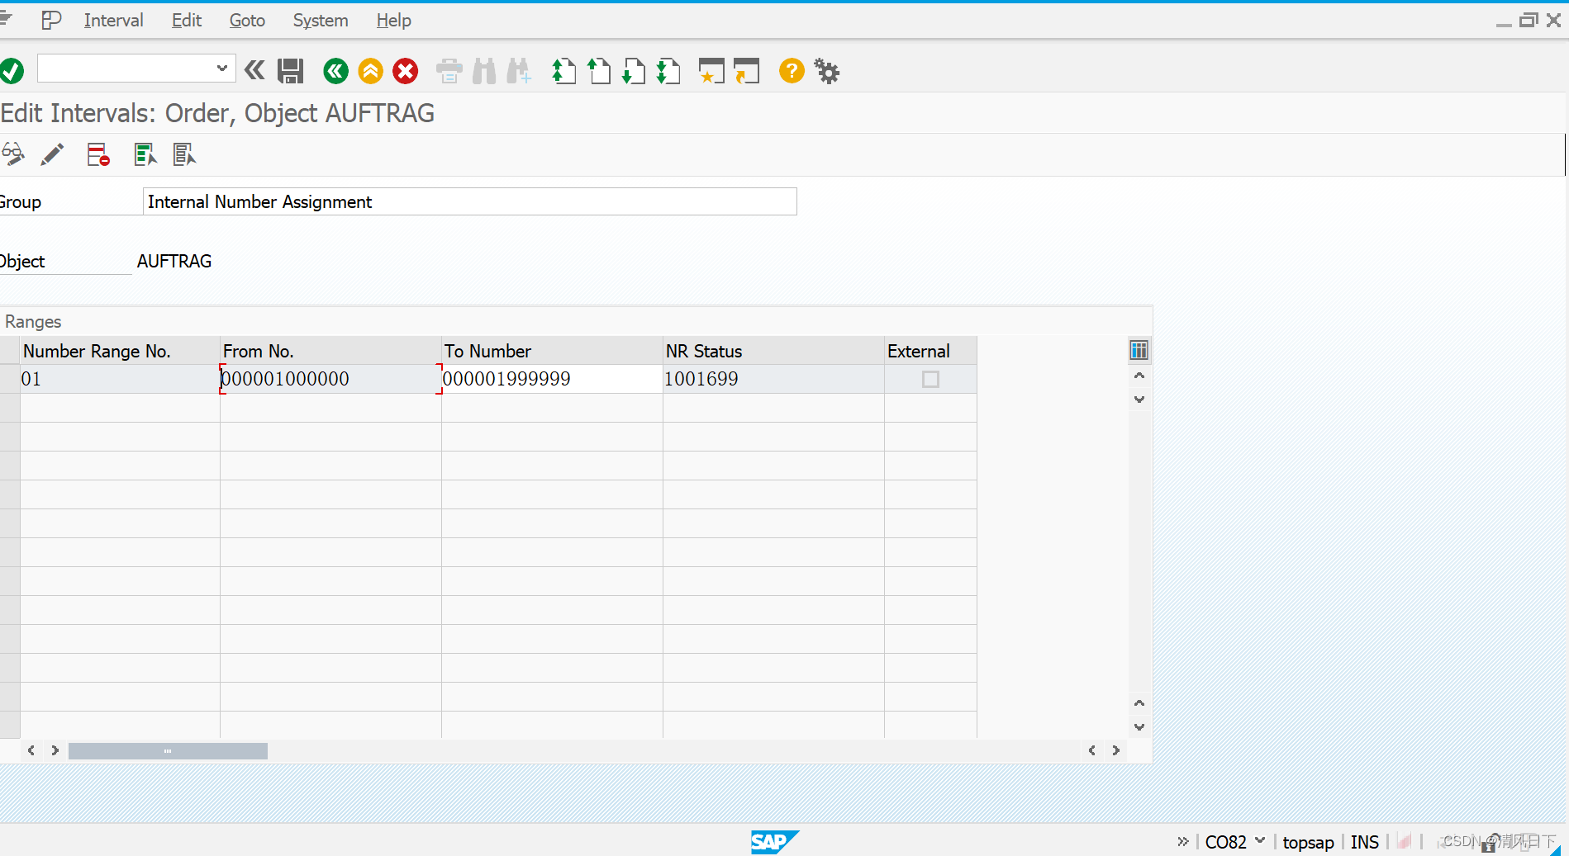Click the Find Next binoculars icon
1569x856 pixels.
click(x=519, y=71)
